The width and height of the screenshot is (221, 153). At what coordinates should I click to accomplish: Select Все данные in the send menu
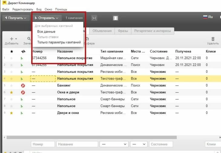tap(46, 32)
